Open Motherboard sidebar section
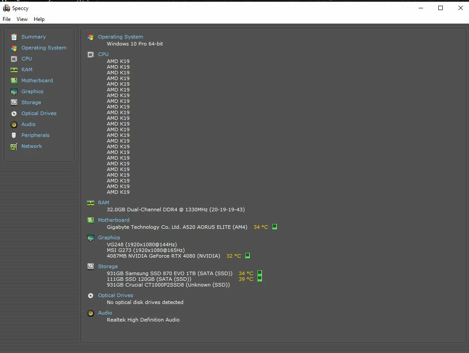This screenshot has height=353, width=469. pyautogui.click(x=37, y=80)
